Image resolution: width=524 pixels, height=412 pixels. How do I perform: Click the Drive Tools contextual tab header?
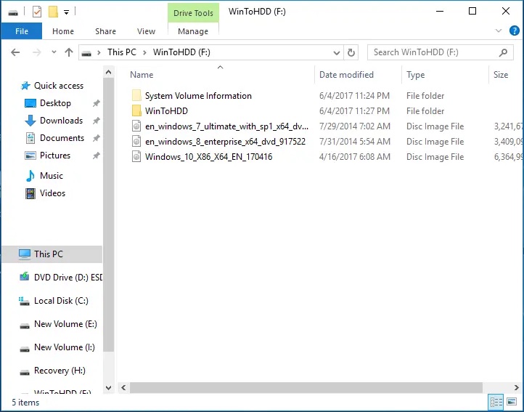click(x=193, y=13)
